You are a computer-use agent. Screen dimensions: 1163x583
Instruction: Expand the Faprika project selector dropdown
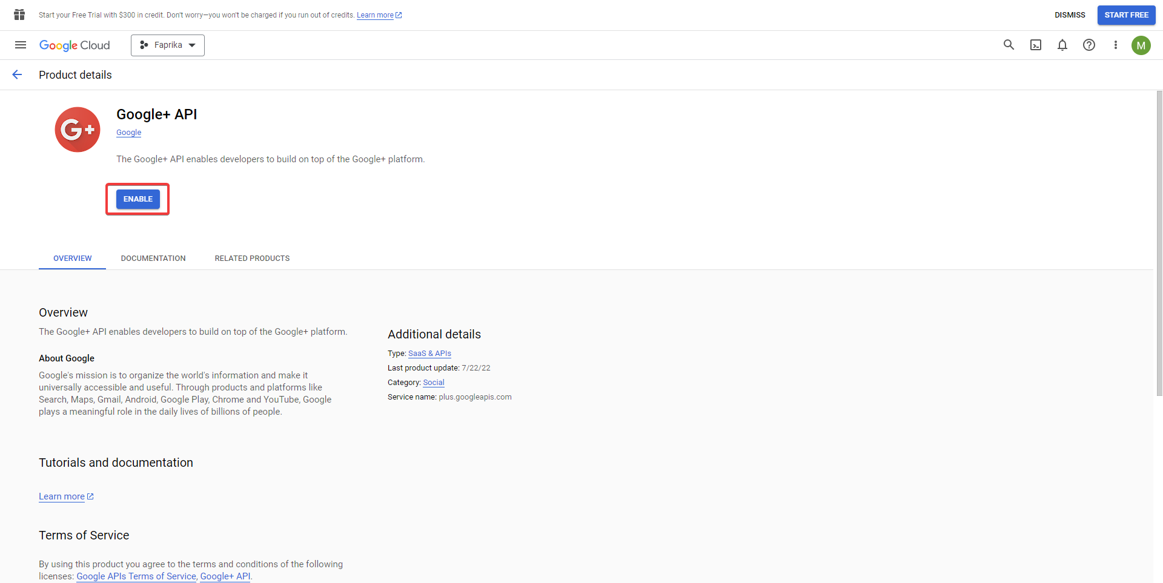(x=168, y=45)
